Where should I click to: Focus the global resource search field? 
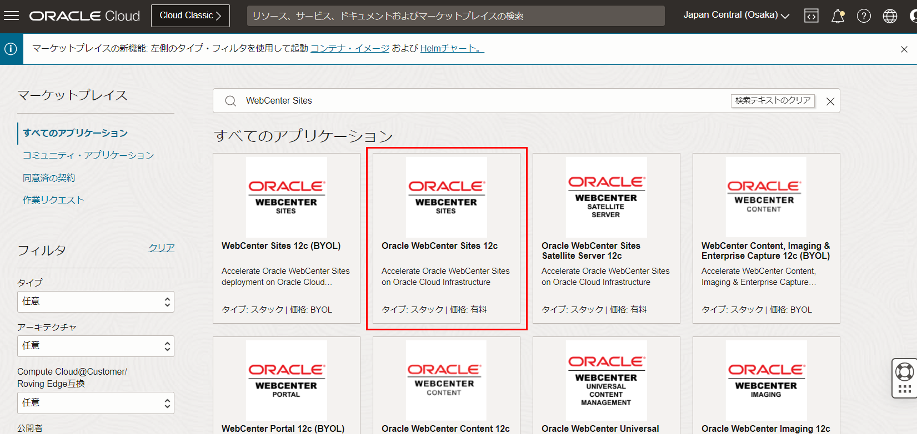pyautogui.click(x=455, y=16)
